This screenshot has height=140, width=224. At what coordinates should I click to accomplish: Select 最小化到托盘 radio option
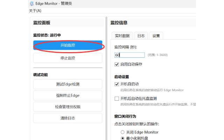[x=122, y=138]
